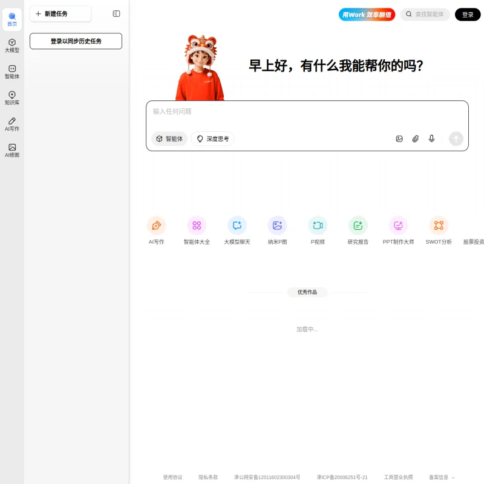484x484 pixels.
Task: Click the 优秀作品 section label
Action: click(x=307, y=292)
